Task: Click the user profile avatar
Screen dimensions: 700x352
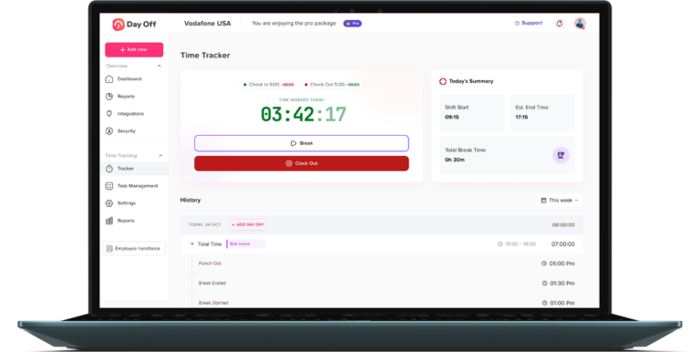Action: [580, 24]
